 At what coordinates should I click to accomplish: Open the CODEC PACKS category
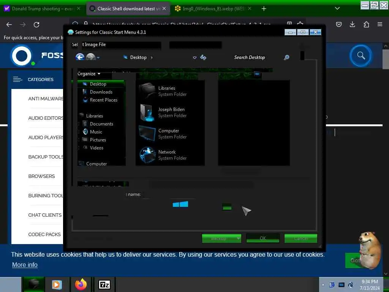pos(44,234)
